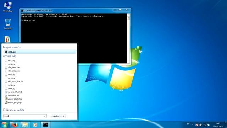Show hidden tray icons arrow
The image size is (227, 128).
193,125
